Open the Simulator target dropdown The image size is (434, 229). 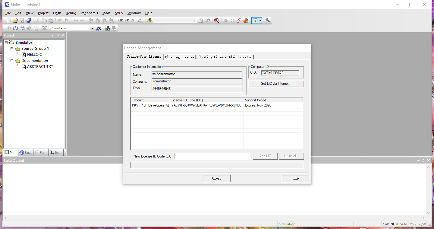click(92, 28)
